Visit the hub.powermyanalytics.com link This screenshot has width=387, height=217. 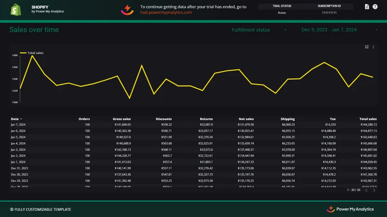[x=166, y=13]
